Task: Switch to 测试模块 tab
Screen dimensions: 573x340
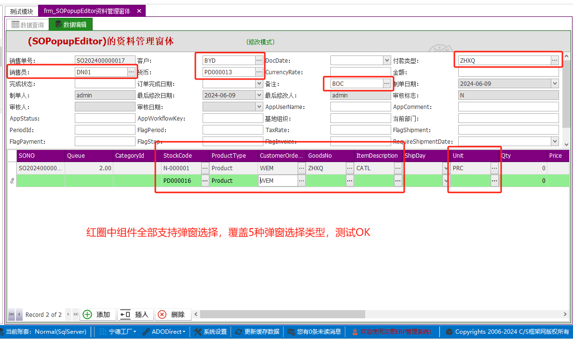Action: tap(22, 11)
